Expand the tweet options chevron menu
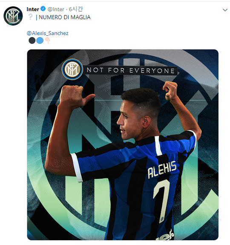This screenshot has width=230, height=245. tap(225, 10)
